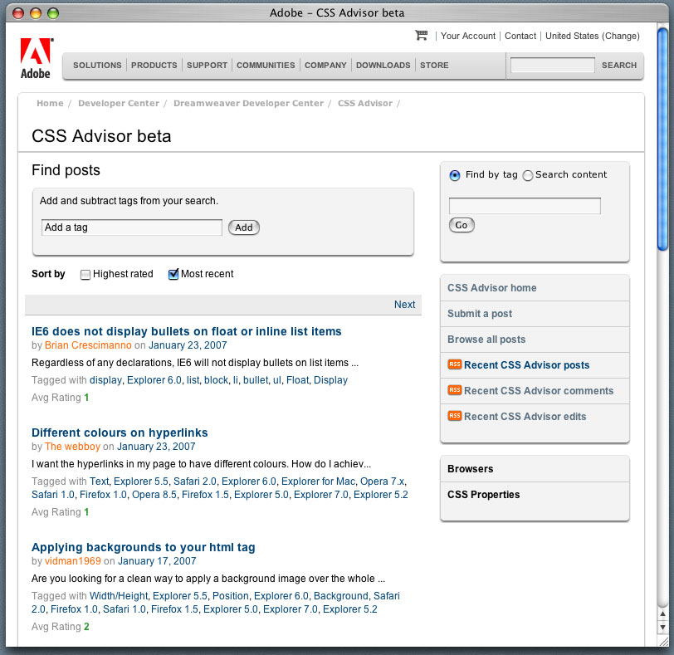Check the Highest rated sort checkbox

85,275
